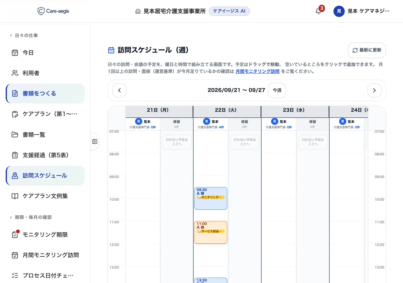
Task: Open 支援経過（第5表） in the sidebar
Action: tap(45, 155)
